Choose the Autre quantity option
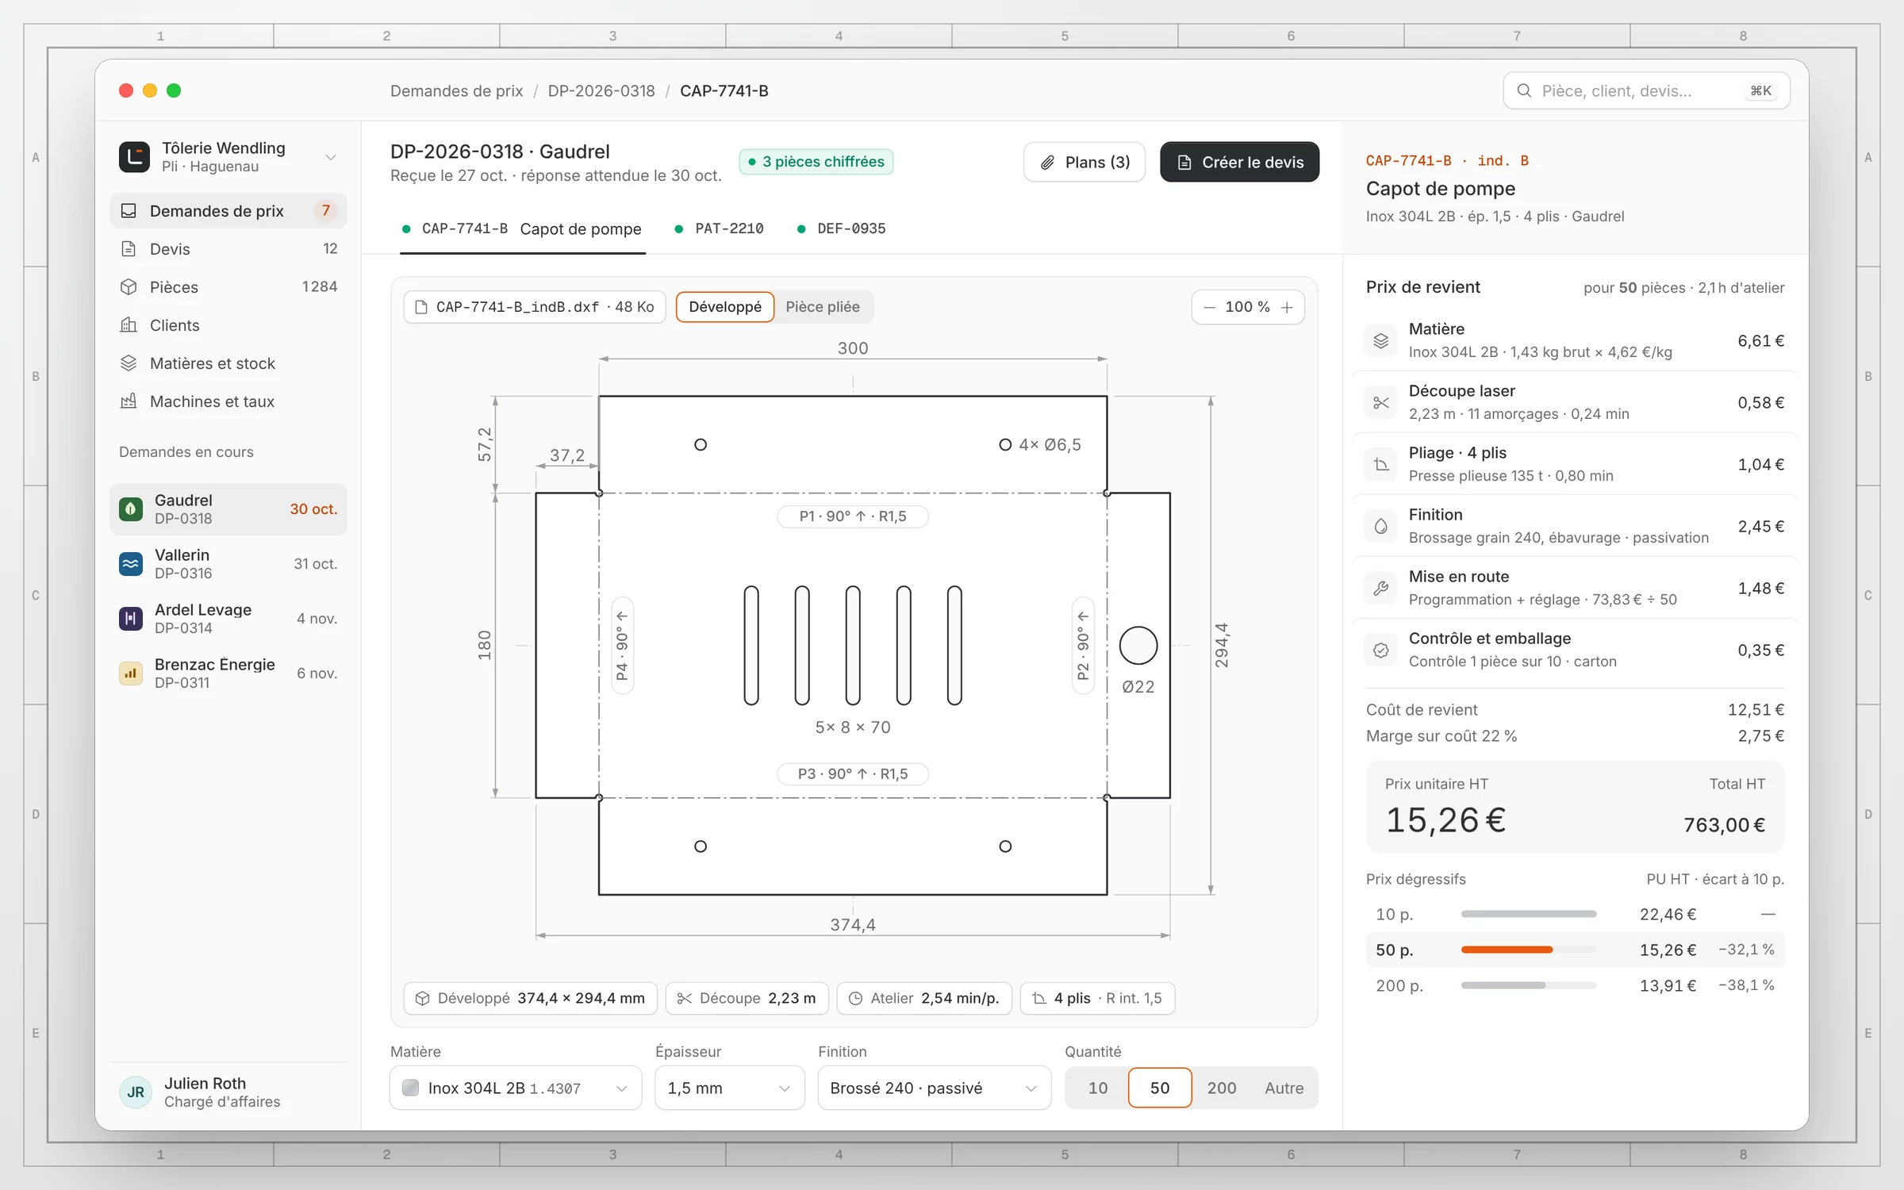 click(1284, 1088)
